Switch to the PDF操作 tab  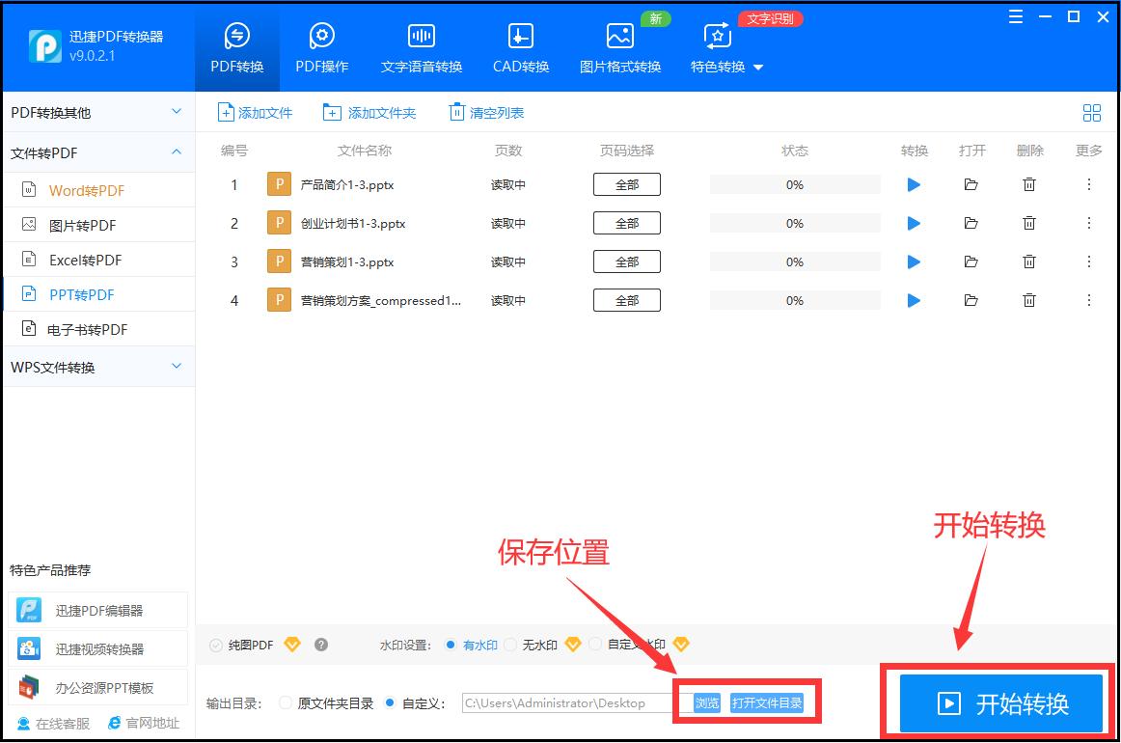coord(321,45)
